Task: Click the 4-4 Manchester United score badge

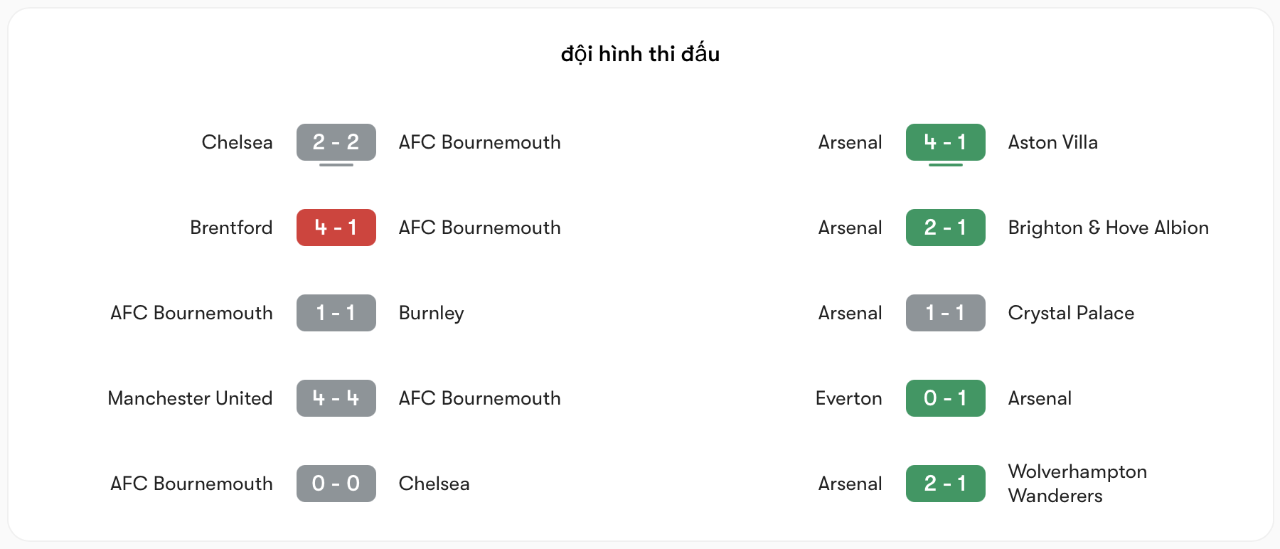Action: [x=336, y=398]
